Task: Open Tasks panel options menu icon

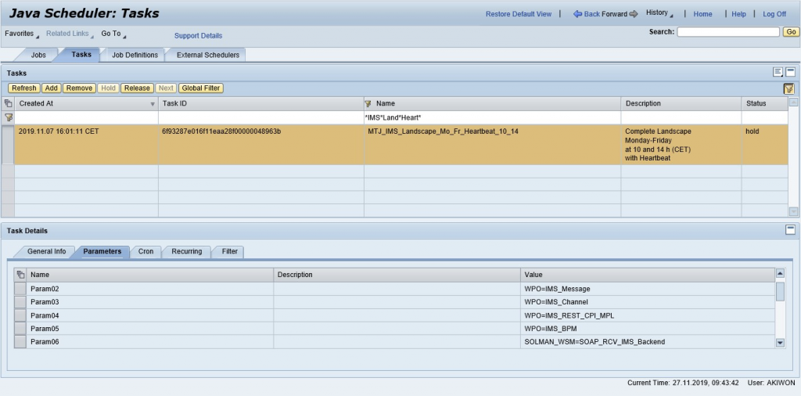Action: 778,72
